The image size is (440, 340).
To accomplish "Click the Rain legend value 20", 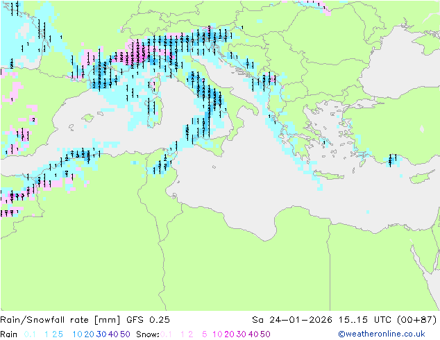I will click(89, 334).
